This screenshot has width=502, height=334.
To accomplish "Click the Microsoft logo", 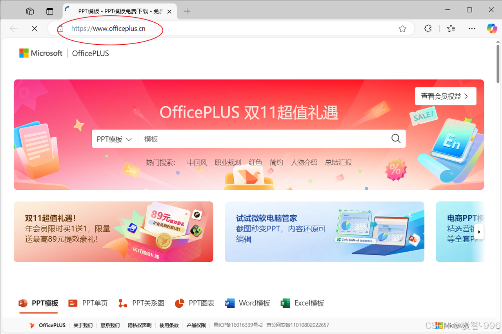I will [x=41, y=53].
